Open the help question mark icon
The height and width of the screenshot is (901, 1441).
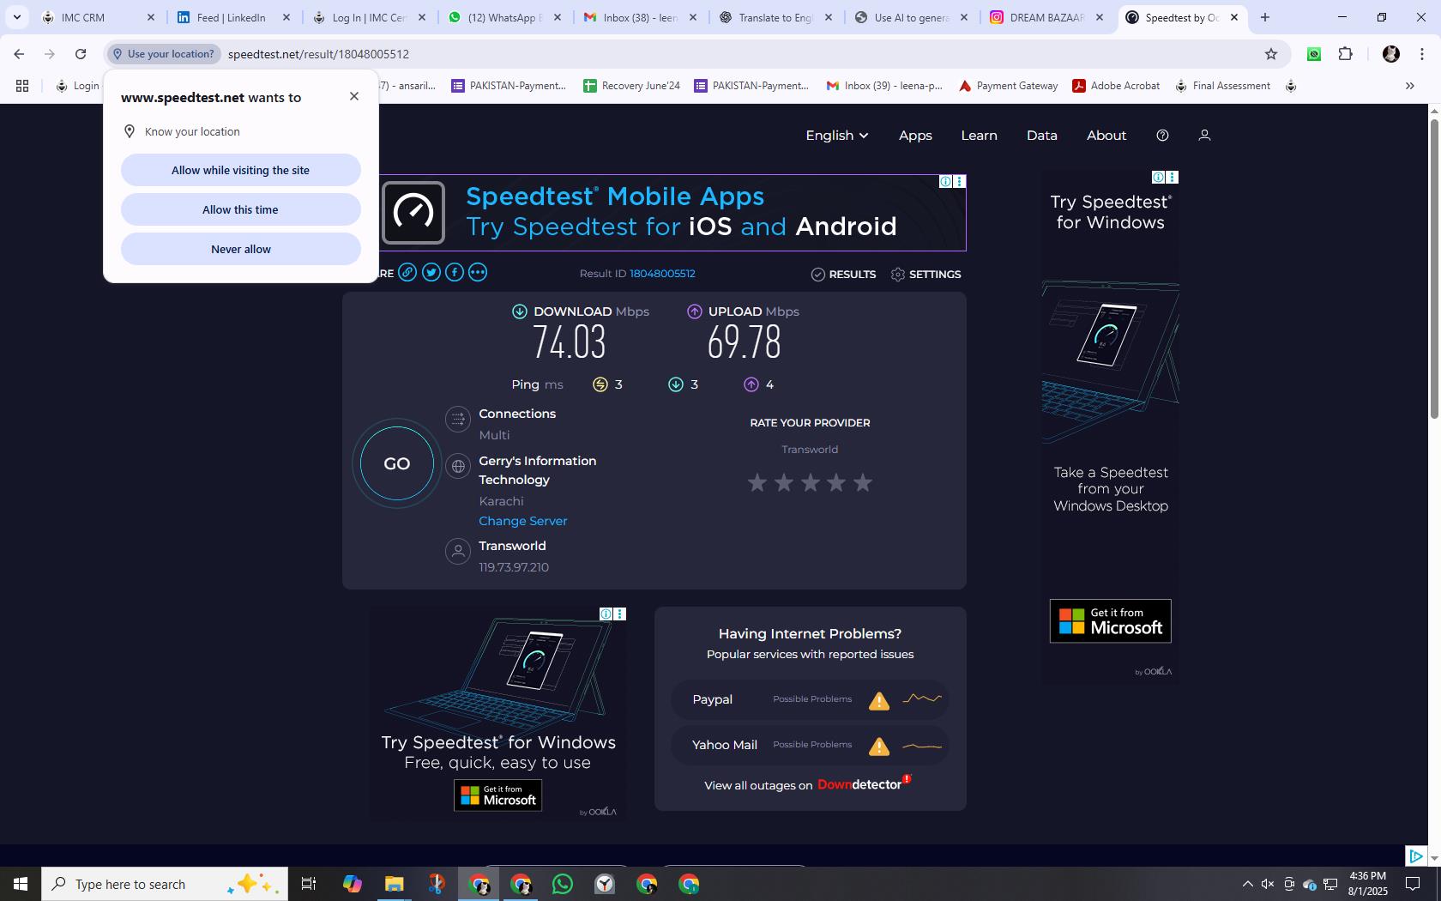[x=1162, y=136]
